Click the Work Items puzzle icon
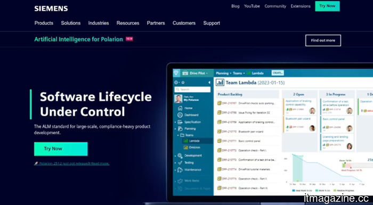The image size is (373, 205). tap(180, 181)
